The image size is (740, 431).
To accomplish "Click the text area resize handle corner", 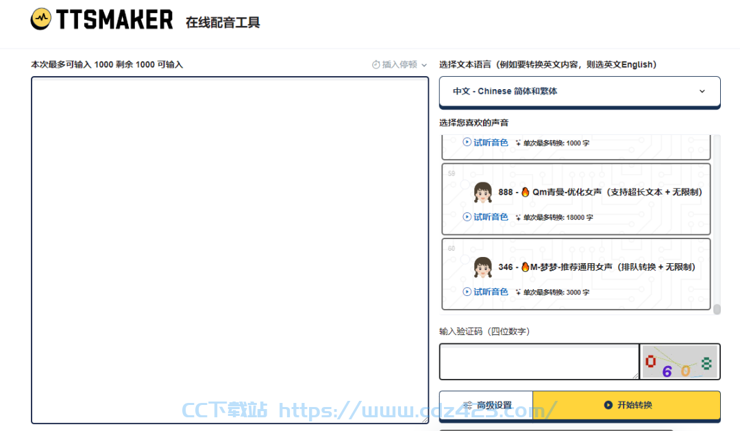I will (425, 419).
